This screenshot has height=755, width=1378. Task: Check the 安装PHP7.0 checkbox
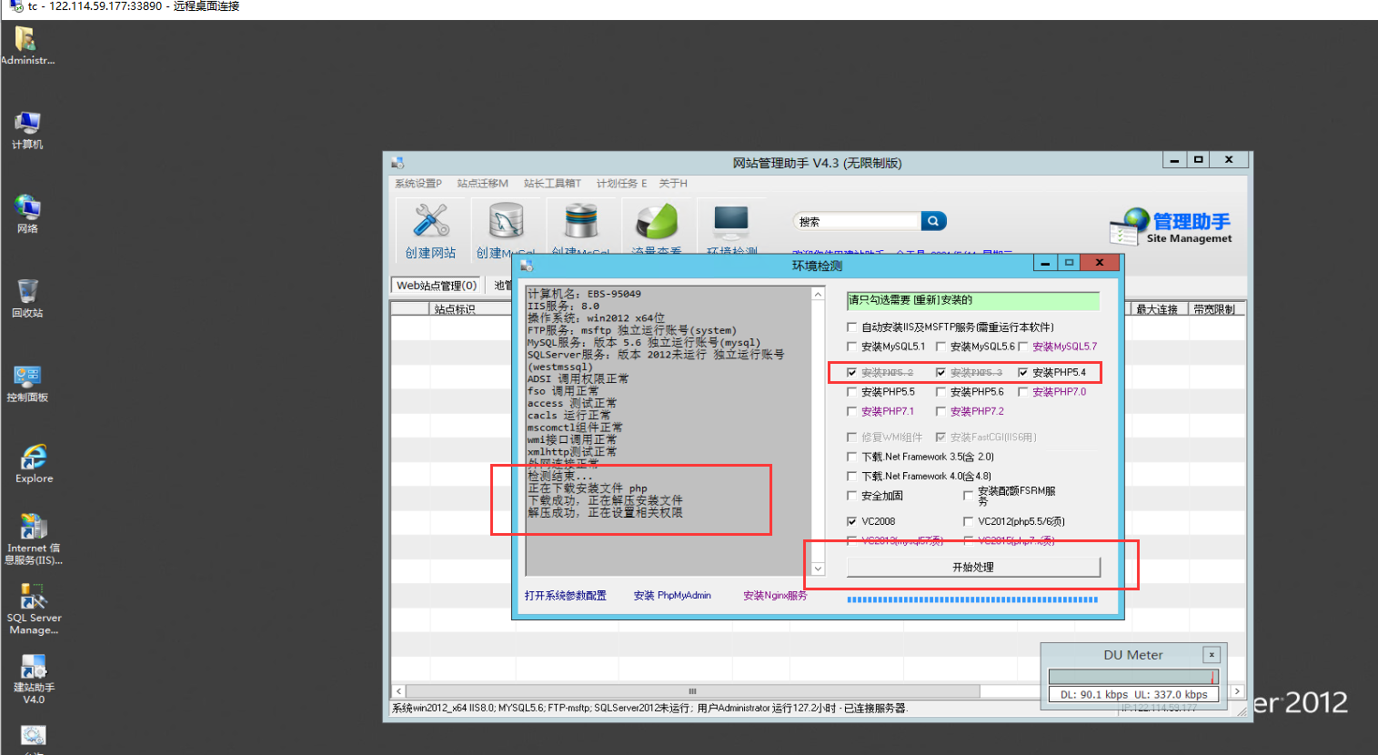[x=1023, y=392]
